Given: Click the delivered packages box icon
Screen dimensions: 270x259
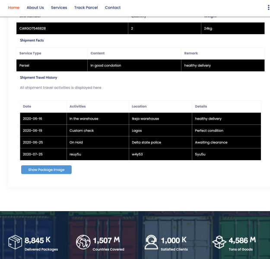Looking at the screenshot, I should point(15,242).
